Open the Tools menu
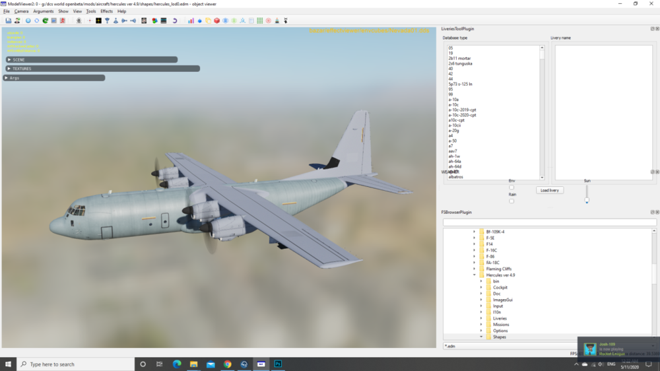 click(x=91, y=11)
